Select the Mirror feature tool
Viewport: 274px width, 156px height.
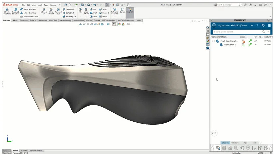click(x=103, y=16)
